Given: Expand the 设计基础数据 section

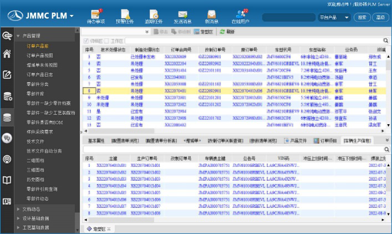Looking at the screenshot, I should pos(18,218).
